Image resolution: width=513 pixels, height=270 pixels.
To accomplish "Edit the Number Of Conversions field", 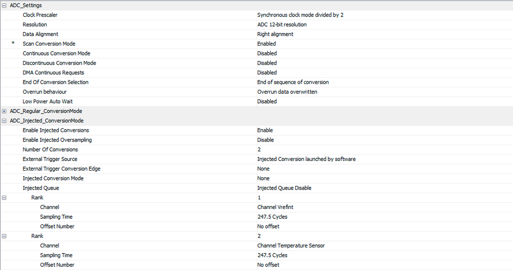I will [259, 150].
